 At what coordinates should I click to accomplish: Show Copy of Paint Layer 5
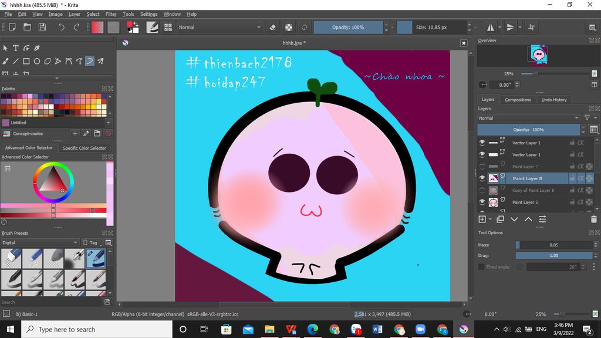482,190
